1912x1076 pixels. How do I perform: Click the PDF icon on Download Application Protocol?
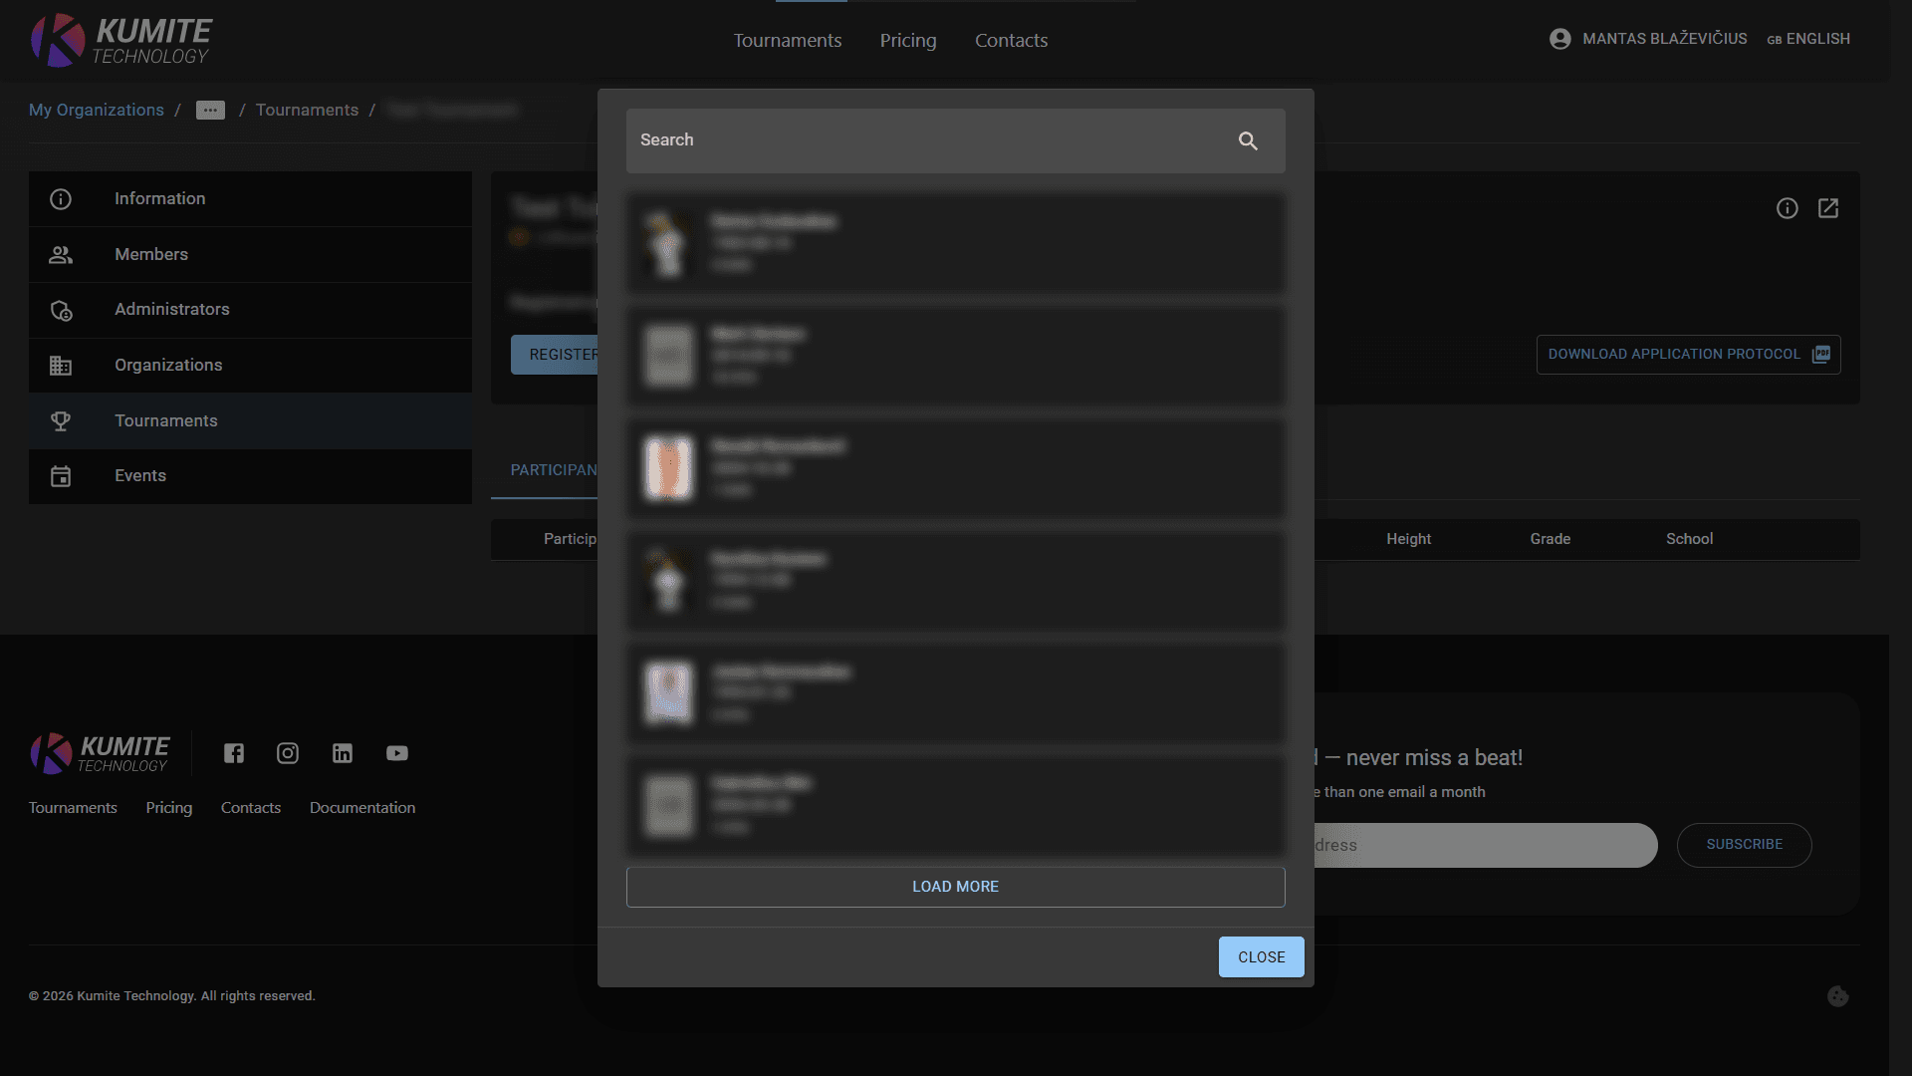click(1820, 354)
